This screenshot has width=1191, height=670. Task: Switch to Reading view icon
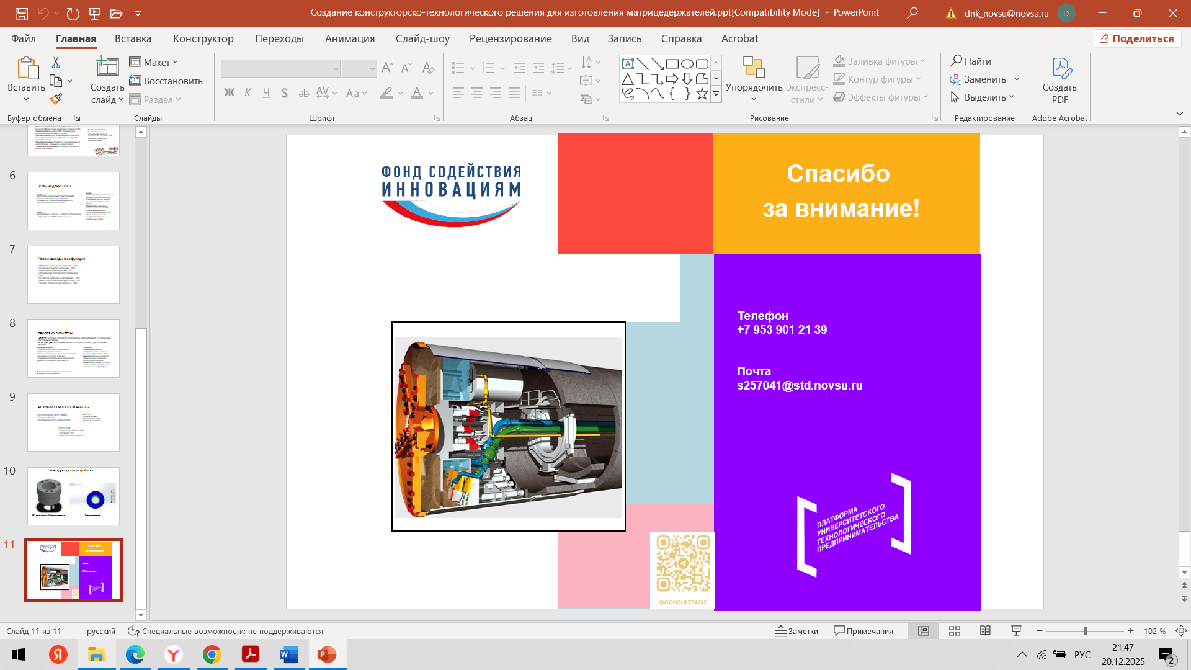point(985,631)
